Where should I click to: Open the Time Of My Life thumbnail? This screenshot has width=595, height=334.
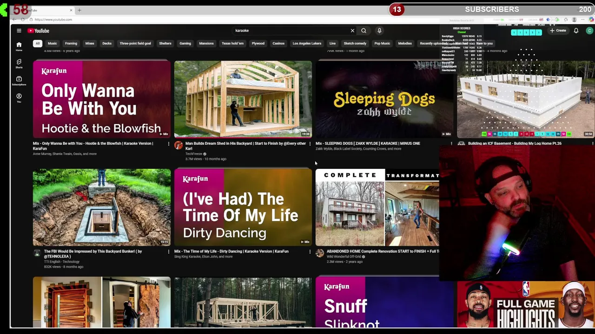coord(243,207)
